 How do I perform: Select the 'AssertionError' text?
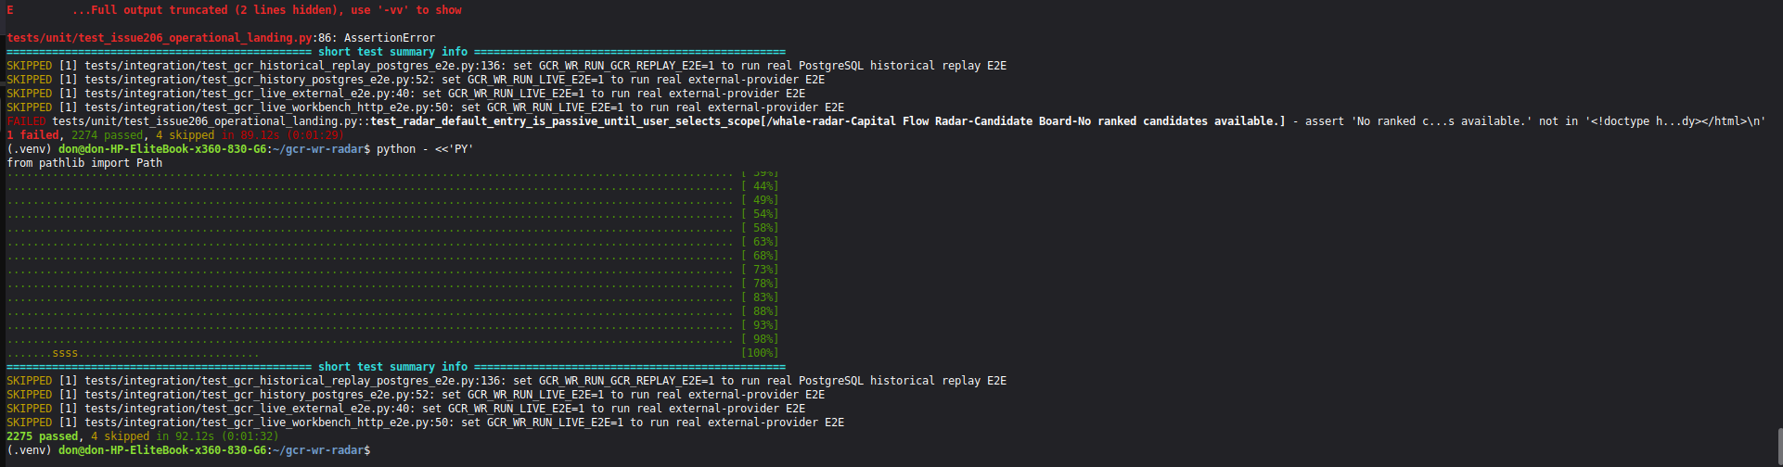(x=390, y=38)
